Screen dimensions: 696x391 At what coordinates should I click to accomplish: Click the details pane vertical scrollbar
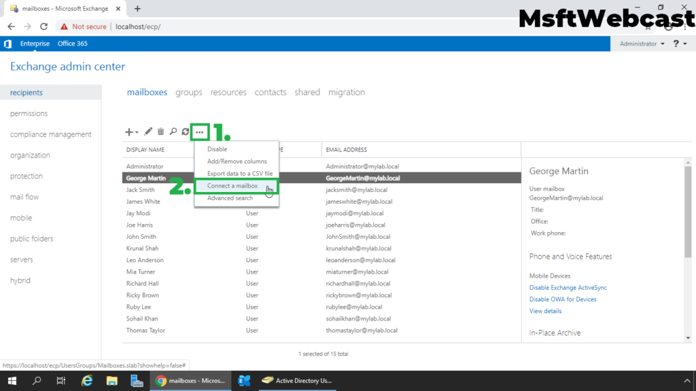pos(688,212)
